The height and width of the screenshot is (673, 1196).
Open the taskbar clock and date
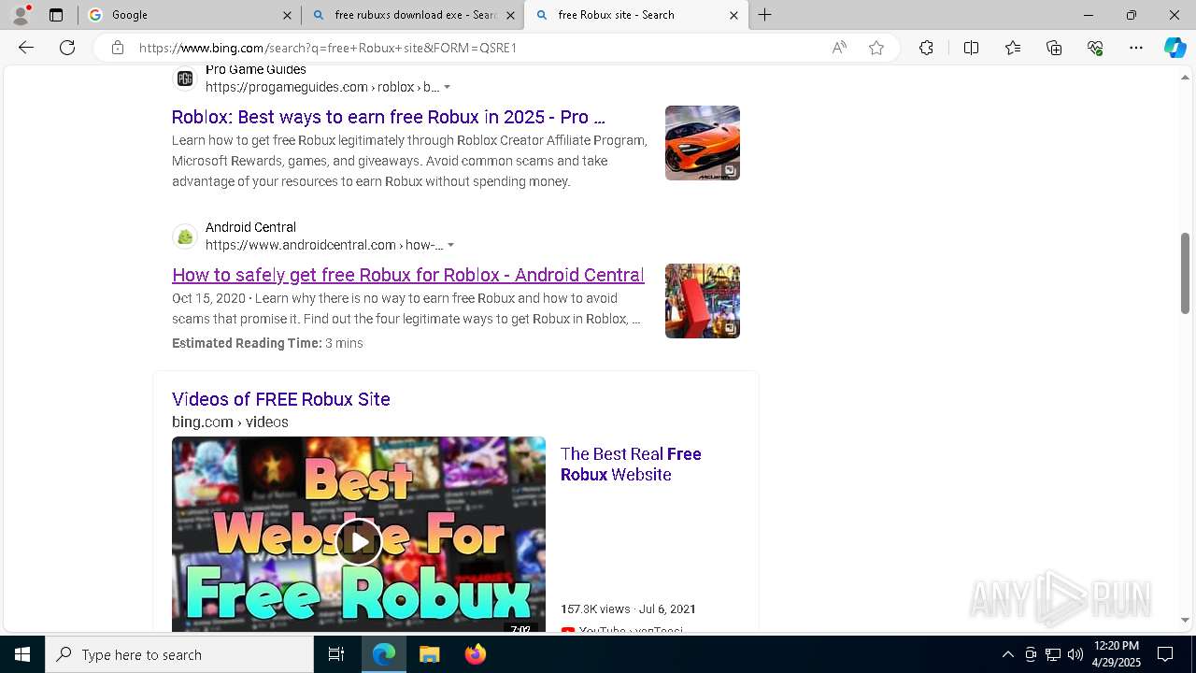pyautogui.click(x=1116, y=654)
